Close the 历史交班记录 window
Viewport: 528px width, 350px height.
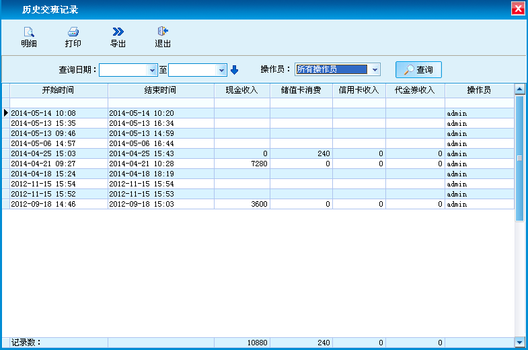518,9
